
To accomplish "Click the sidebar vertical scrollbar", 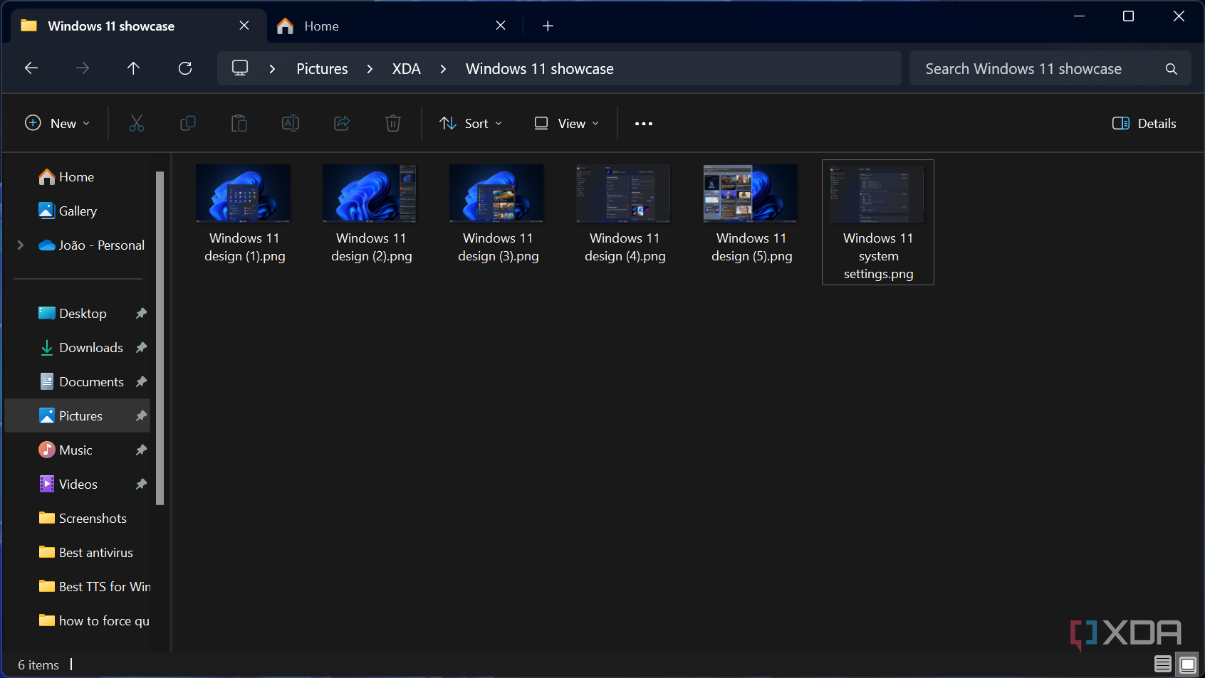I will click(160, 338).
